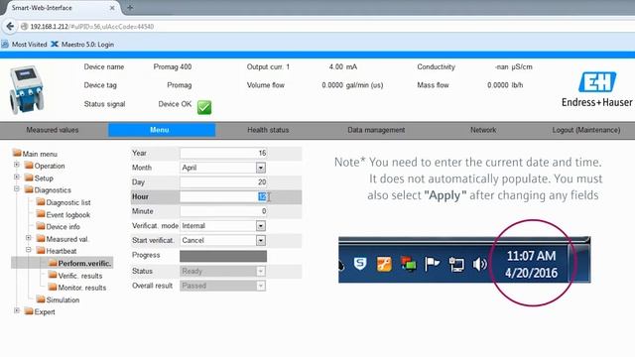Click the Hour input field

tap(223, 196)
